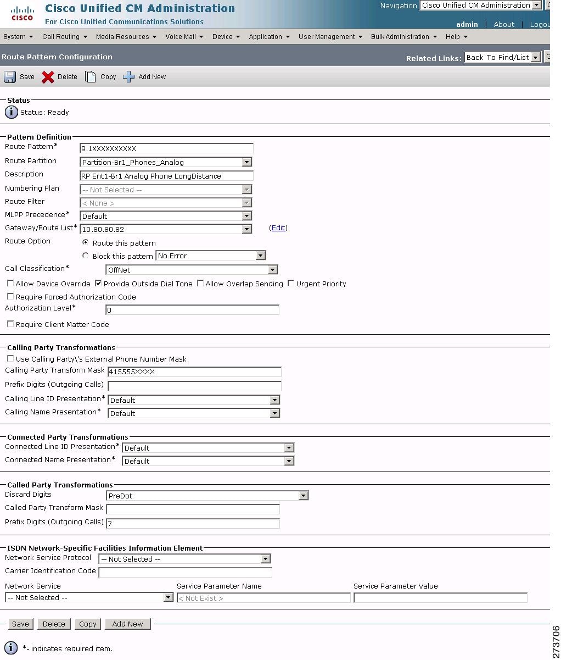Click the Add New plus icon
561x660 pixels.
click(x=128, y=77)
